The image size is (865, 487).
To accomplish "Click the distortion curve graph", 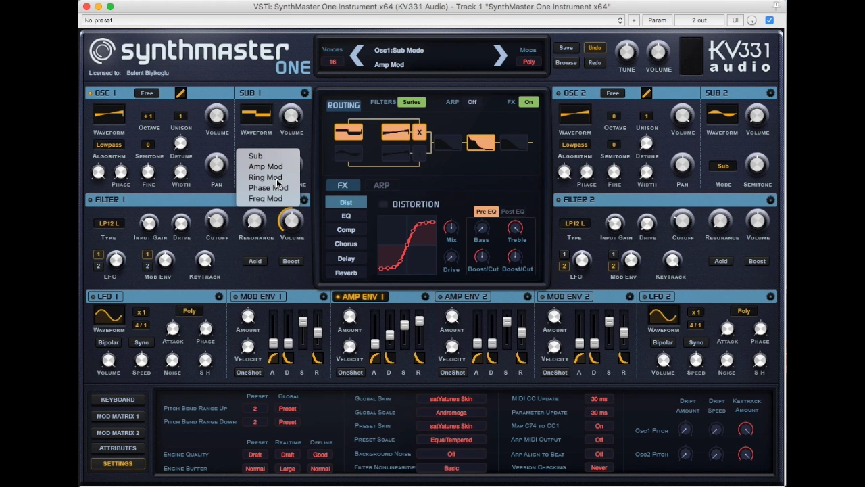I will point(407,245).
